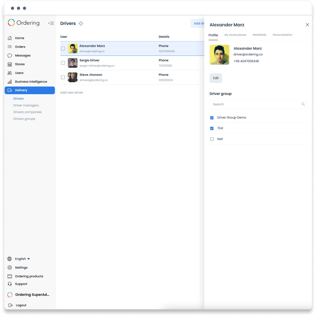Screen dimensions: 316x316
Task: Uncheck Driver Group Demo checkbox
Action: [212, 118]
